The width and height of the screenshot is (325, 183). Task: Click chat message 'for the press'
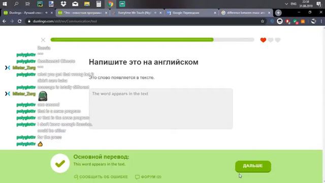pos(50,137)
